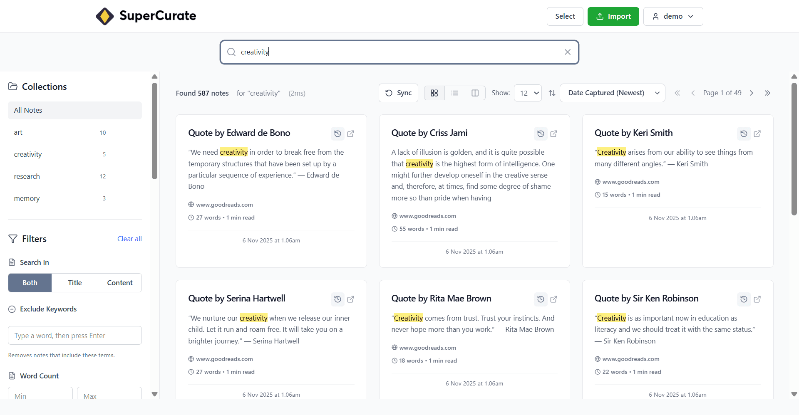Viewport: 799px width, 415px height.
Task: Switch to grid view layout
Action: coord(434,93)
